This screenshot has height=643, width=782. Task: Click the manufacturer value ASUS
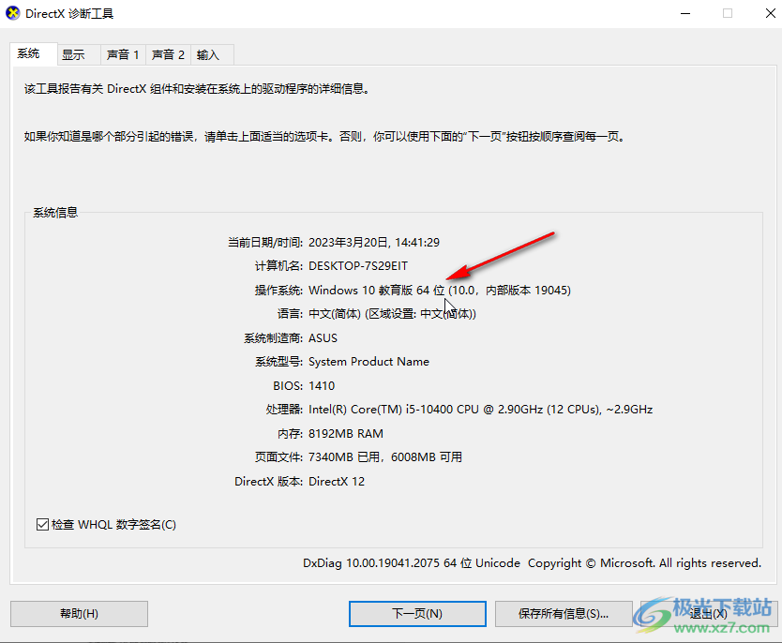[x=323, y=338]
